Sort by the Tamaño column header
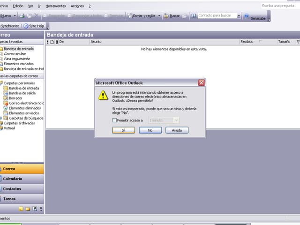The height and width of the screenshot is (225, 300). [286, 42]
